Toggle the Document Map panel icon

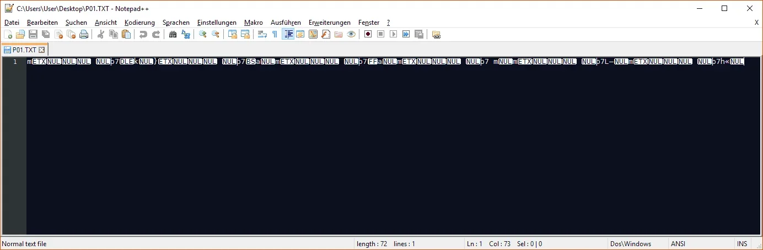pos(313,34)
